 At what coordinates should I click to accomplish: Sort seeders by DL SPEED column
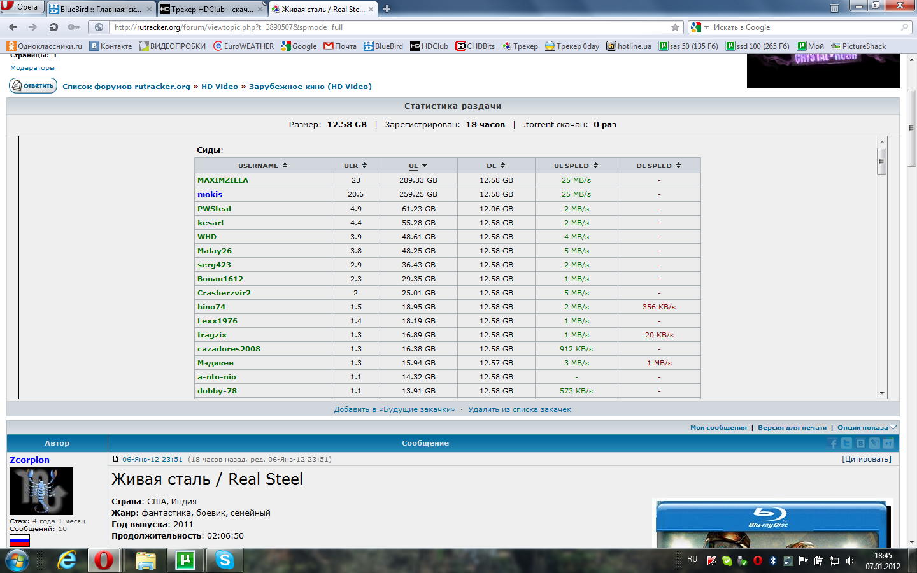659,166
